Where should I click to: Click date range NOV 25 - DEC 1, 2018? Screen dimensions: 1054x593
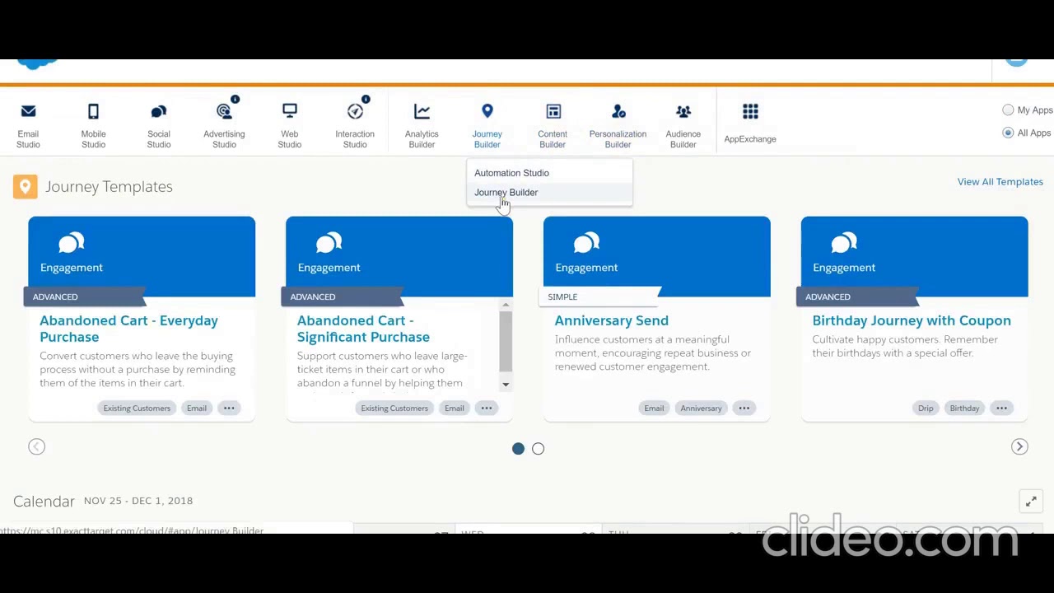138,501
